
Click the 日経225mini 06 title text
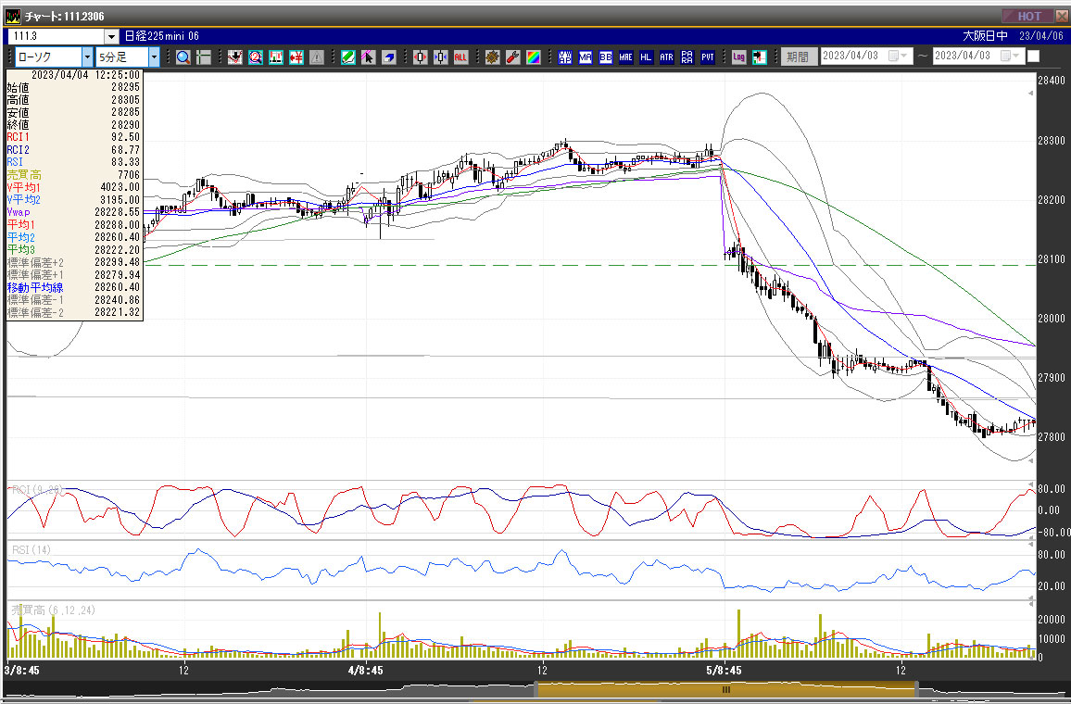161,36
